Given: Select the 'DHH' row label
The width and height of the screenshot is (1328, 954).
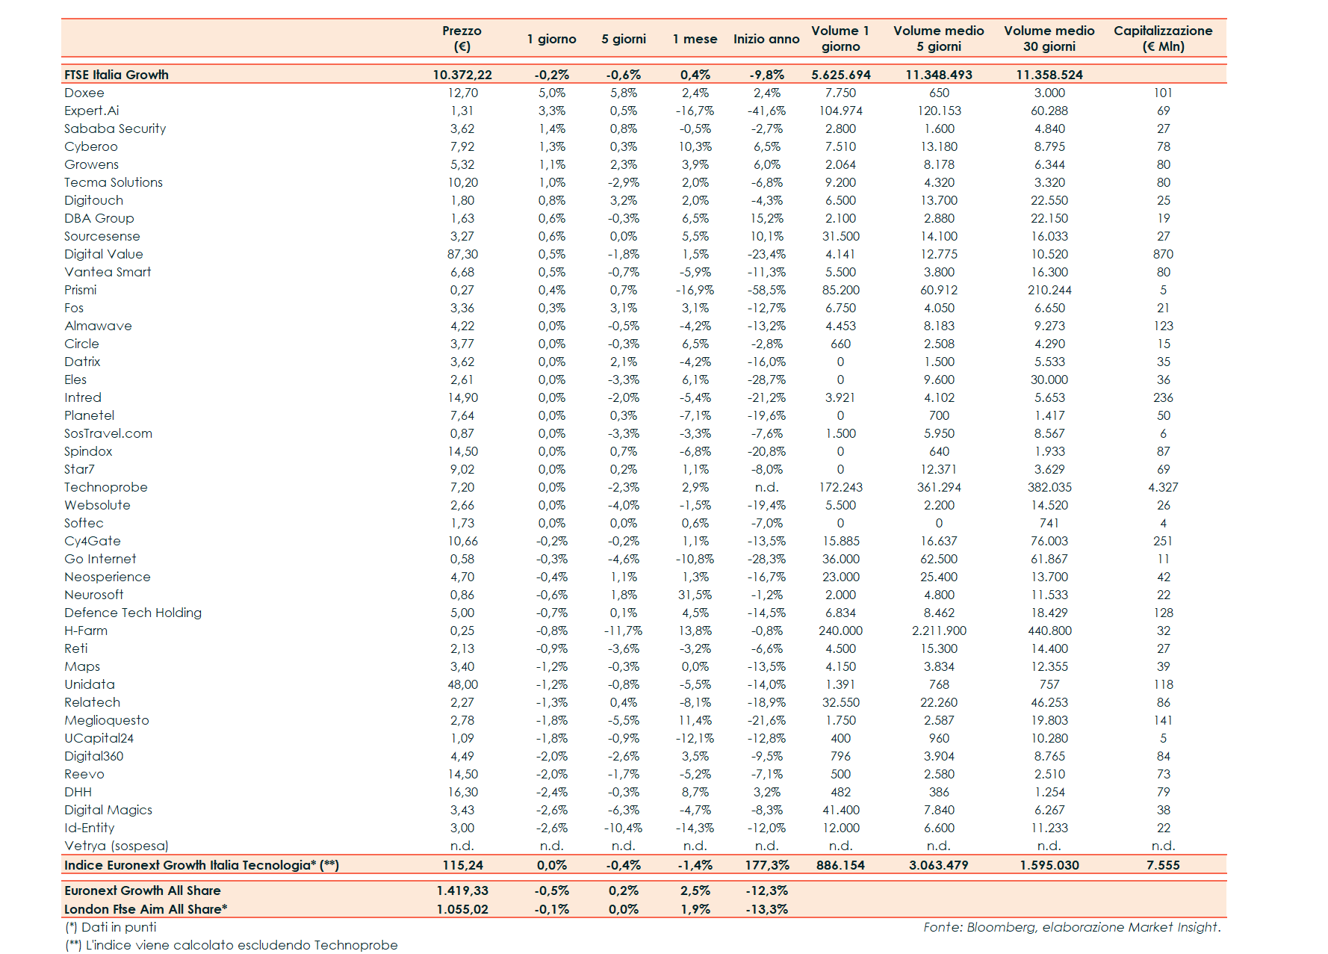Looking at the screenshot, I should [x=78, y=792].
